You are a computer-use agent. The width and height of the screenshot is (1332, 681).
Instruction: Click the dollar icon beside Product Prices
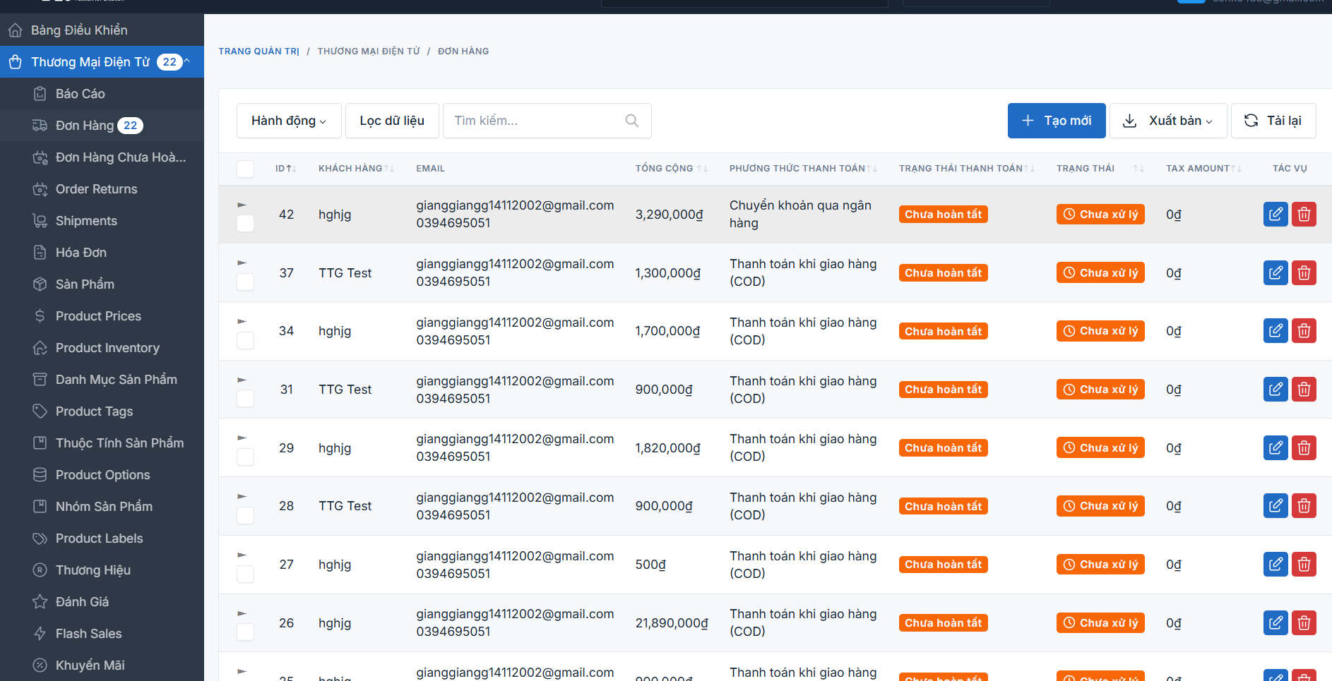[40, 316]
